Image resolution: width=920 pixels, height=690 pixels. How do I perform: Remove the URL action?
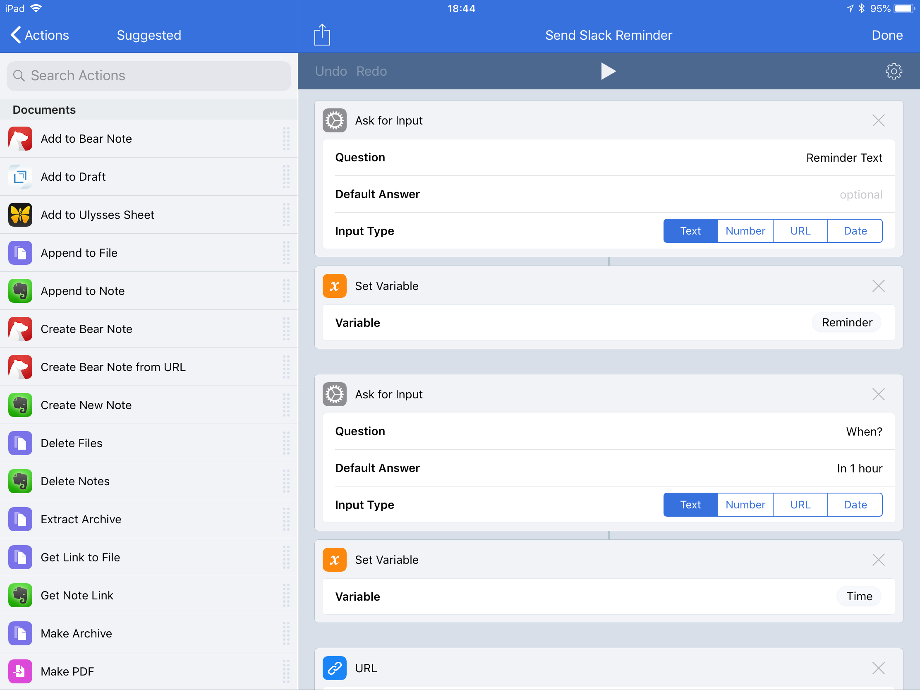(878, 668)
